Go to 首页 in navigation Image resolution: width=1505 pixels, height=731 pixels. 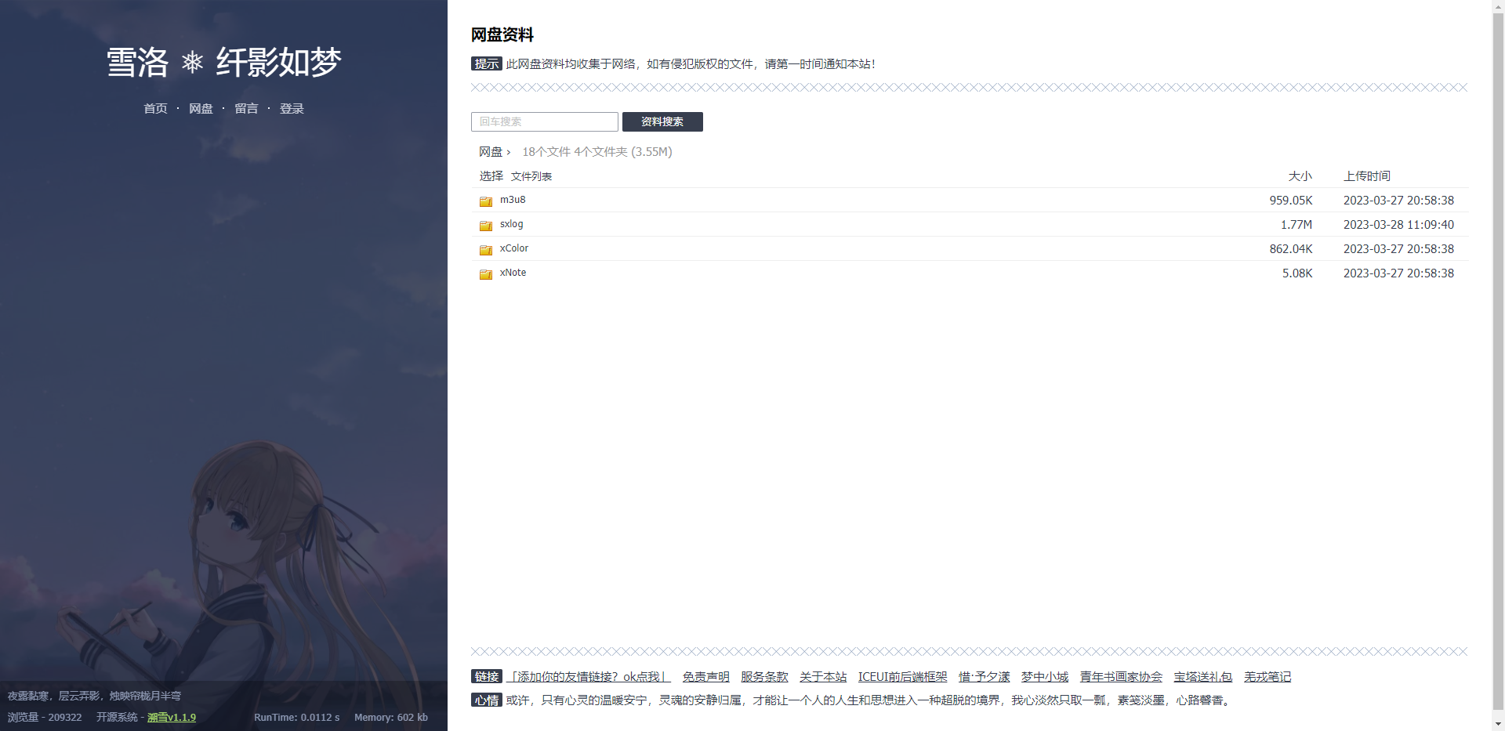(155, 109)
